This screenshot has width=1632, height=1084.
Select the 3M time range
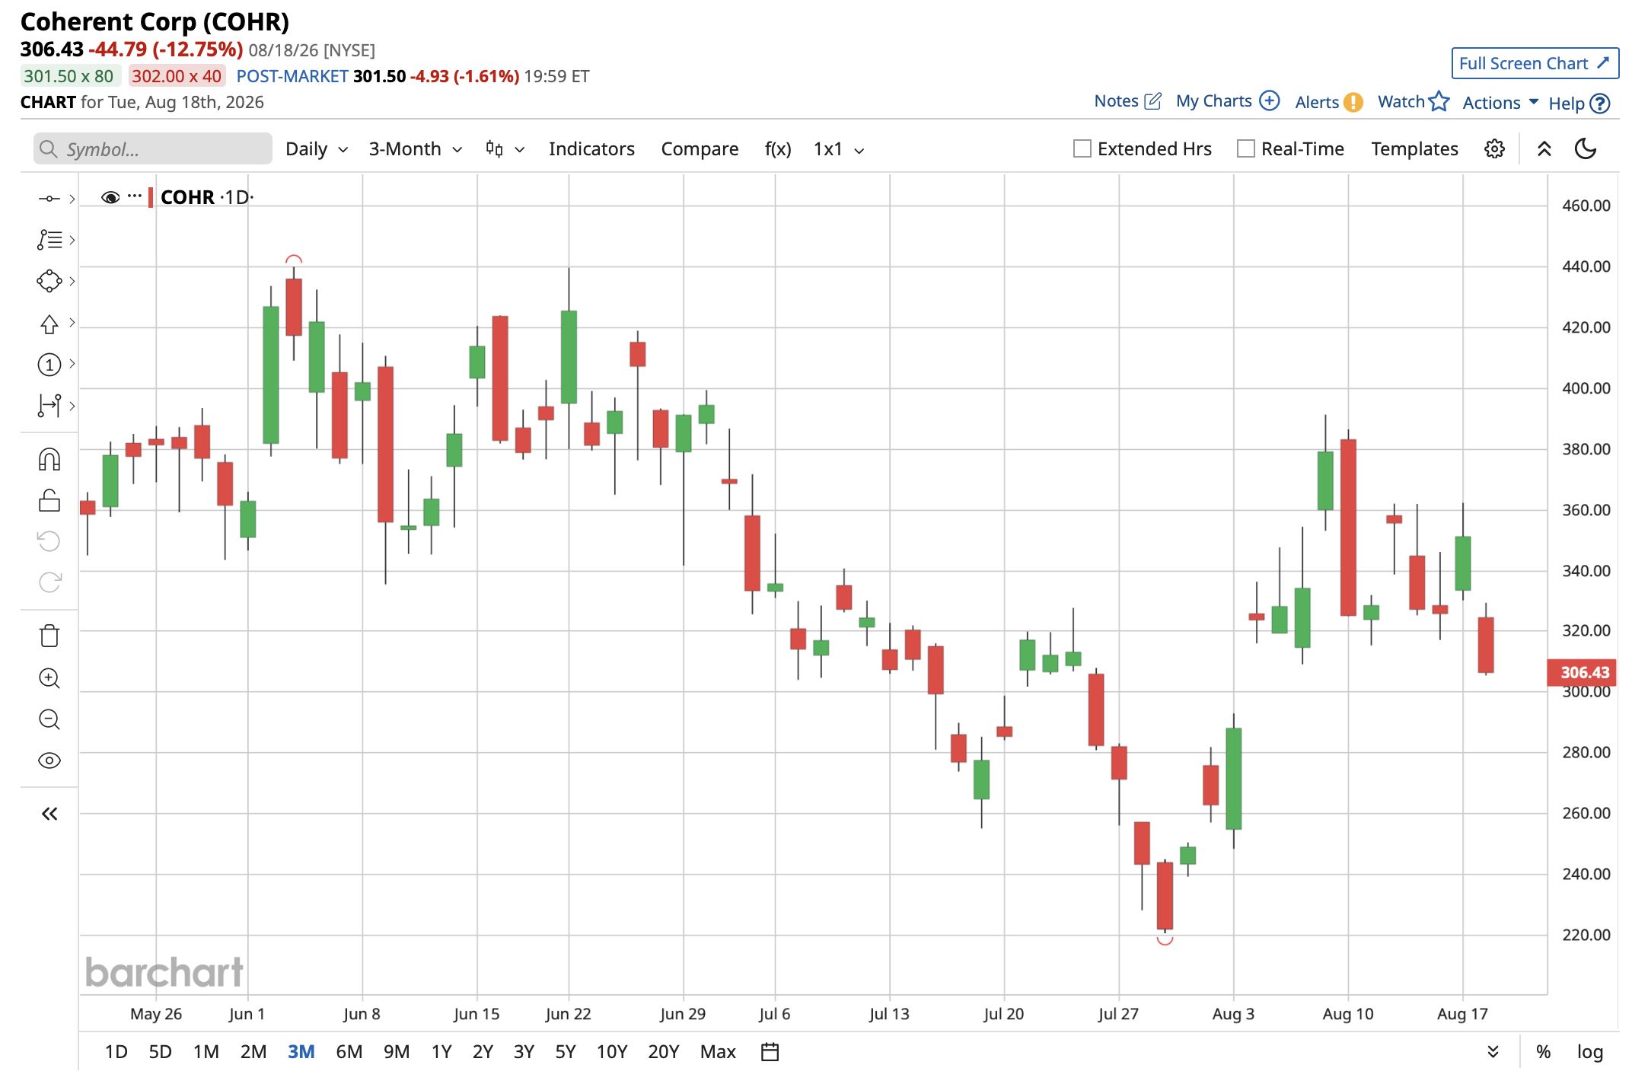tap(301, 1052)
